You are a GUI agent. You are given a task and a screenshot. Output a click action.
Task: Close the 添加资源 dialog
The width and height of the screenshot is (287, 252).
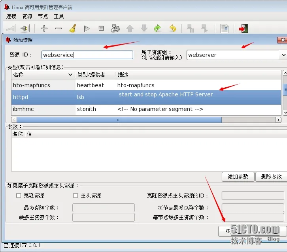tap(283, 40)
